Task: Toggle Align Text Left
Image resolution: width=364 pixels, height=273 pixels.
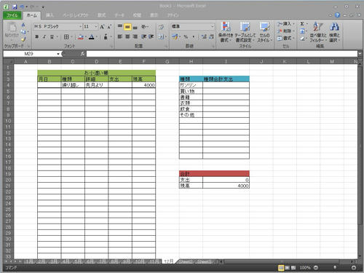Action: [x=120, y=36]
